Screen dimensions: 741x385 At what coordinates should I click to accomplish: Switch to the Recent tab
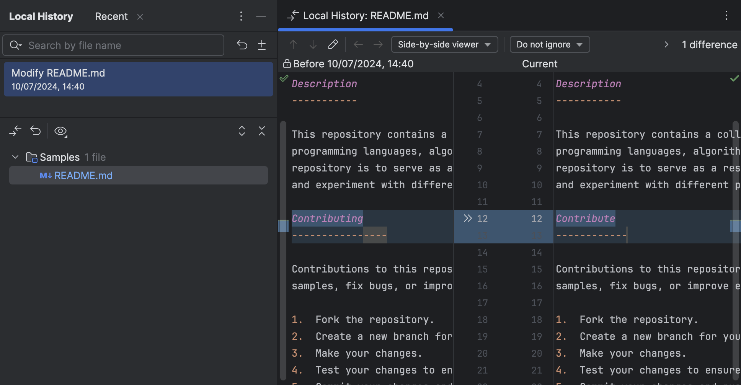coord(111,16)
